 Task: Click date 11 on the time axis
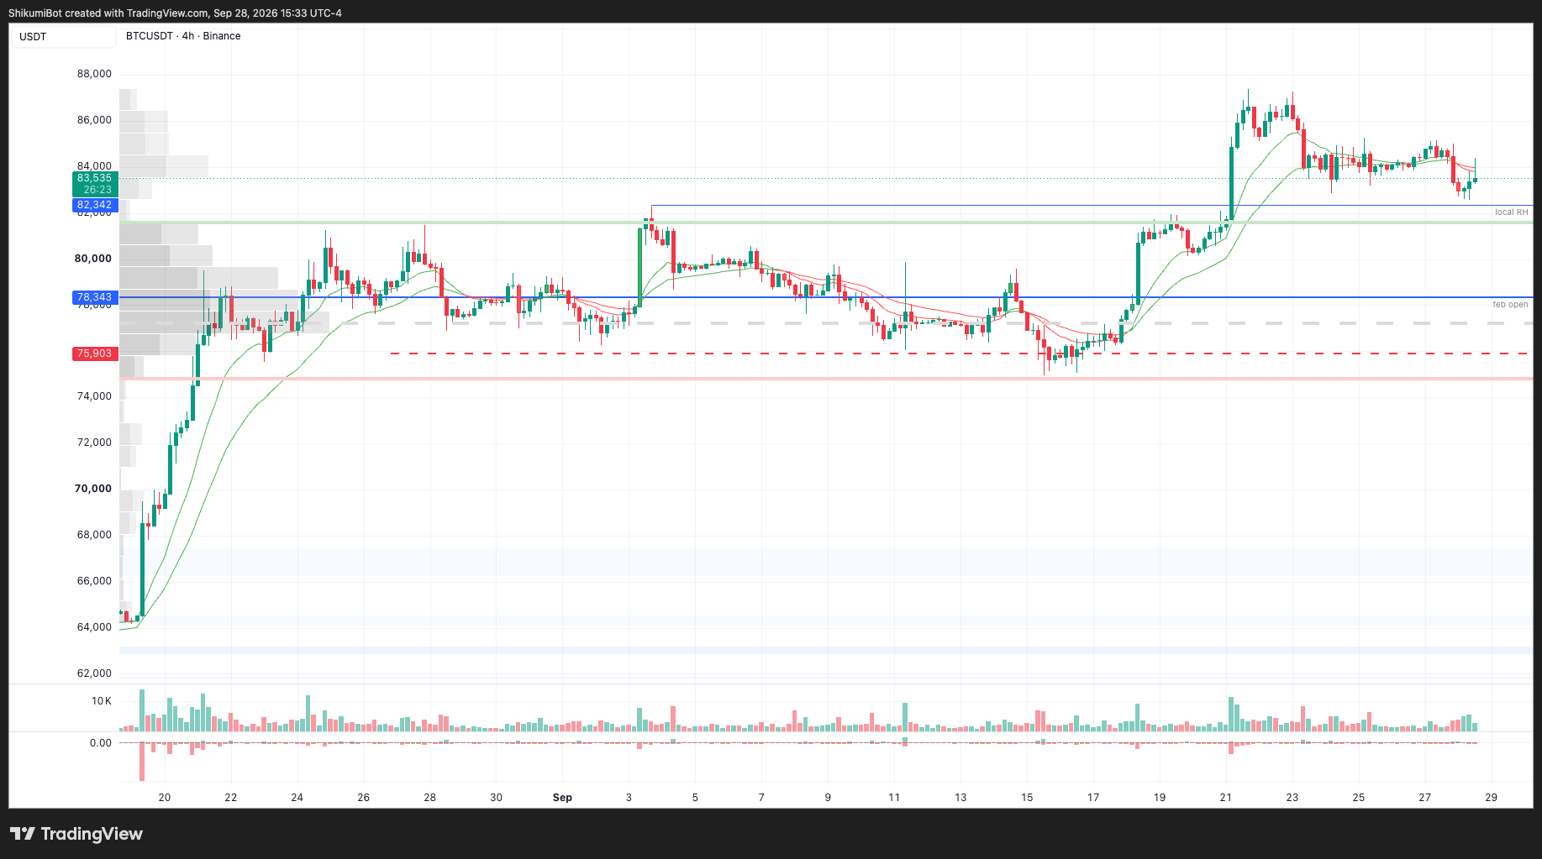point(894,798)
